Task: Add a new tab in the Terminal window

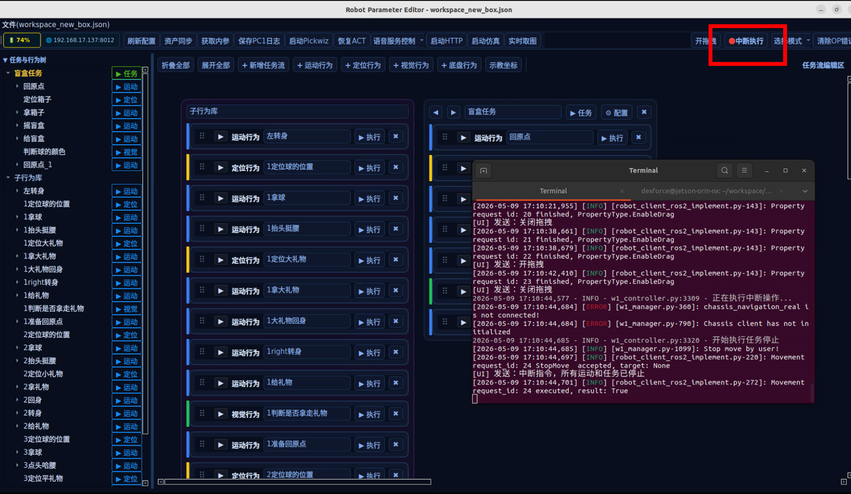Action: [x=483, y=171]
